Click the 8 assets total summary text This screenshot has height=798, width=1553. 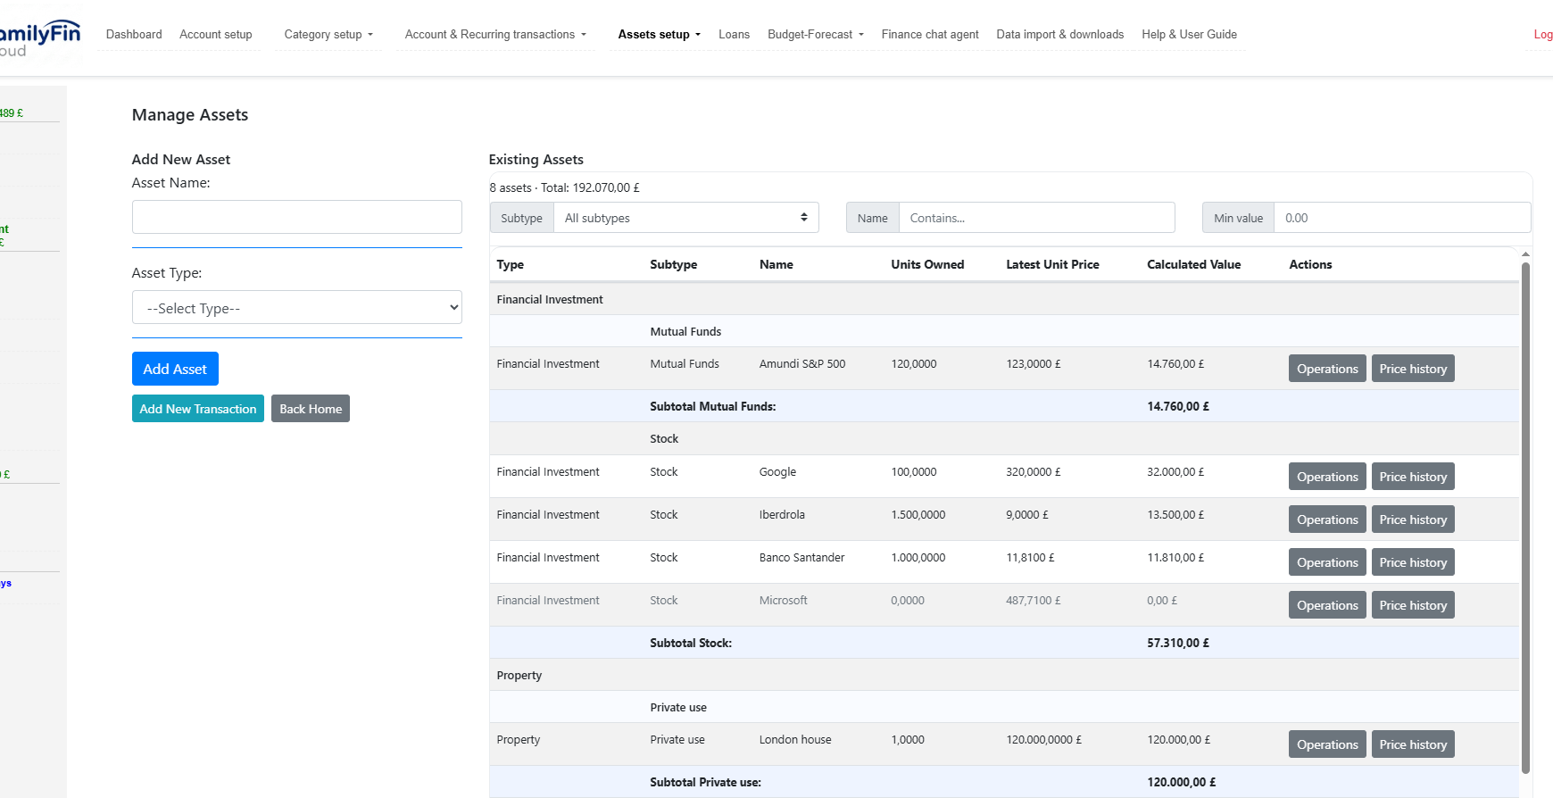[564, 187]
